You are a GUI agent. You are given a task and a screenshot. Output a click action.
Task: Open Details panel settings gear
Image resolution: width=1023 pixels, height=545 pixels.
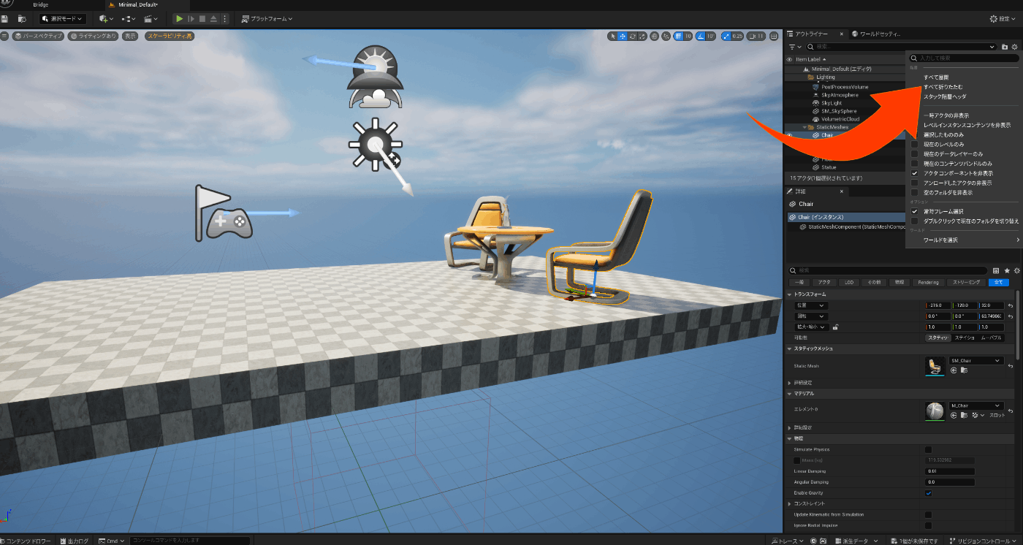click(x=1016, y=270)
